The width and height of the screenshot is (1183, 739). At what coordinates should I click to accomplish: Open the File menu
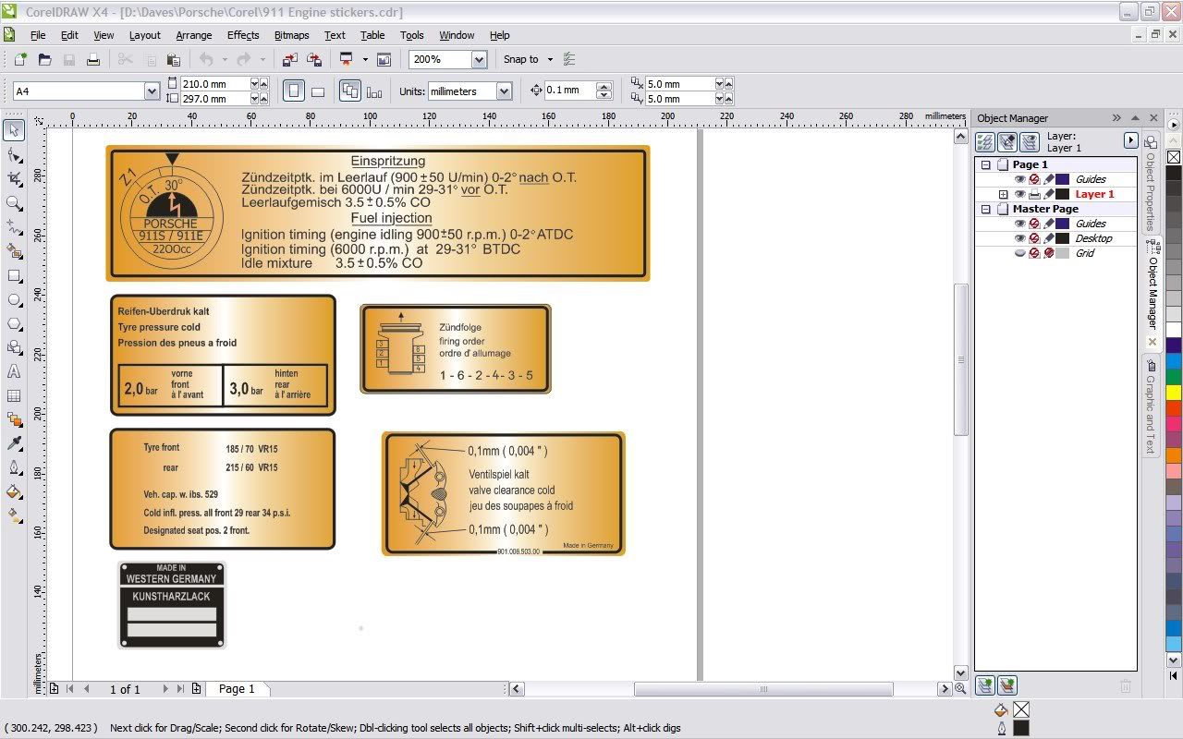click(x=37, y=35)
